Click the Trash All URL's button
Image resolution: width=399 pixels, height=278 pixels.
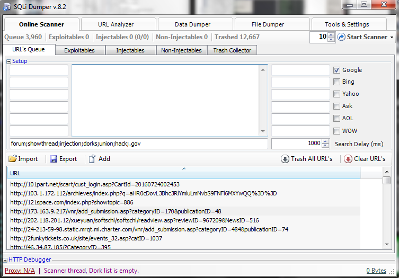pos(307,159)
